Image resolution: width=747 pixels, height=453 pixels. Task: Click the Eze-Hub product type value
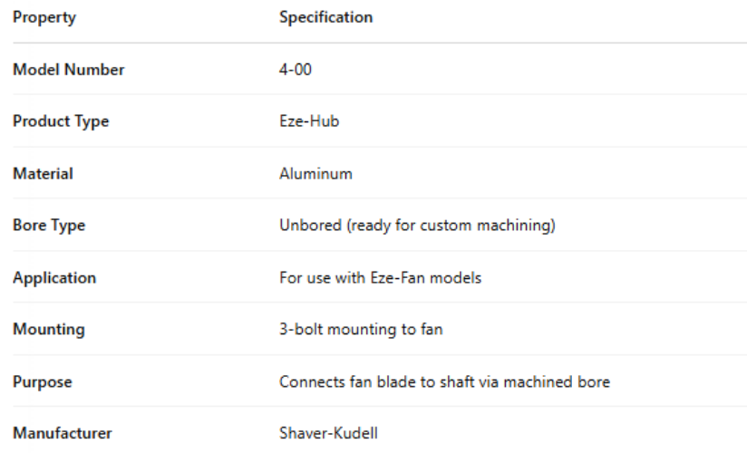pyautogui.click(x=309, y=121)
